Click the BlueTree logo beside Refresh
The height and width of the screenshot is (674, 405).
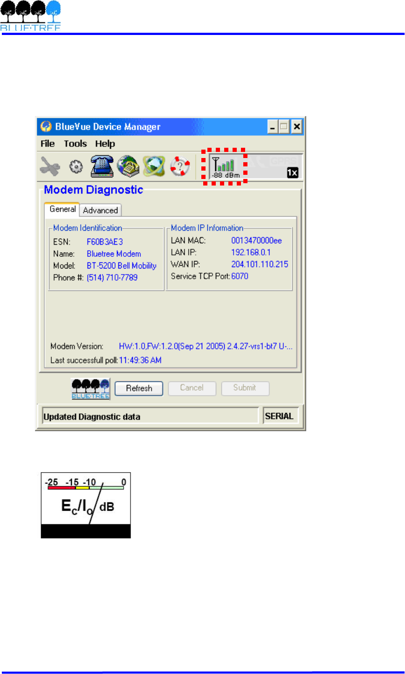91,389
